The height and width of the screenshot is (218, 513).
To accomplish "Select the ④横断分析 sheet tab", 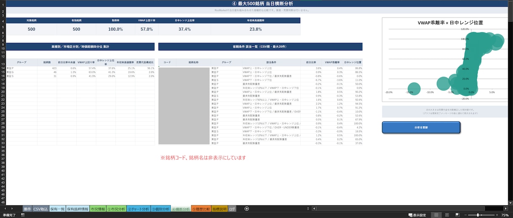I will click(181, 209).
